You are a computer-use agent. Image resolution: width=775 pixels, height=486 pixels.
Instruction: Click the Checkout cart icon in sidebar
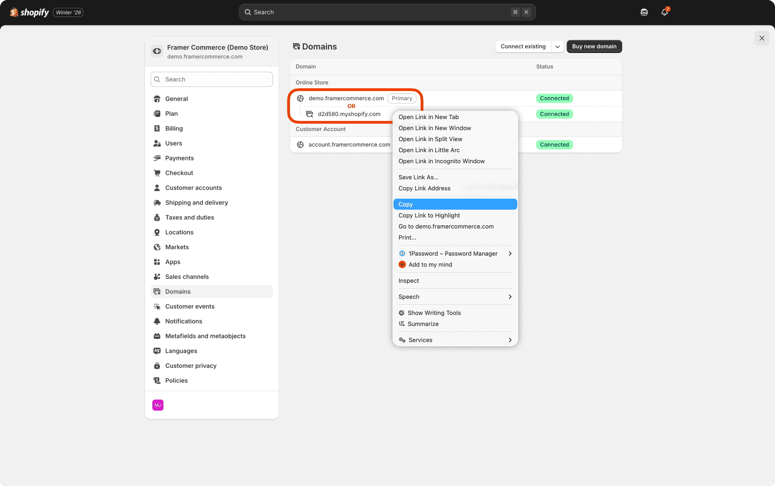pos(157,173)
